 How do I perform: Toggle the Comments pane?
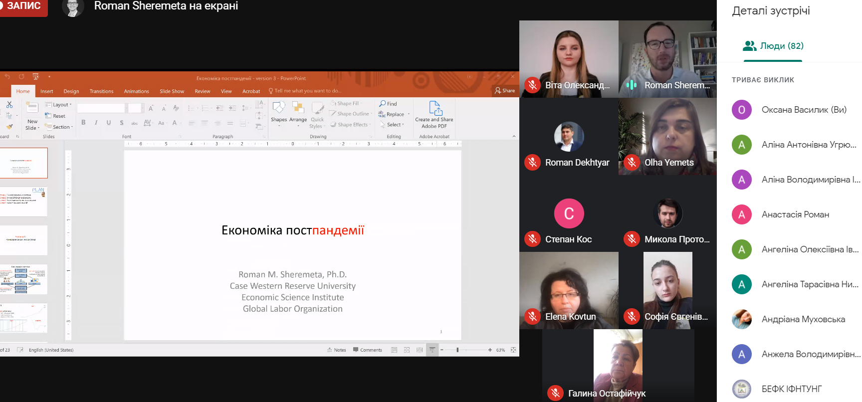coord(368,350)
